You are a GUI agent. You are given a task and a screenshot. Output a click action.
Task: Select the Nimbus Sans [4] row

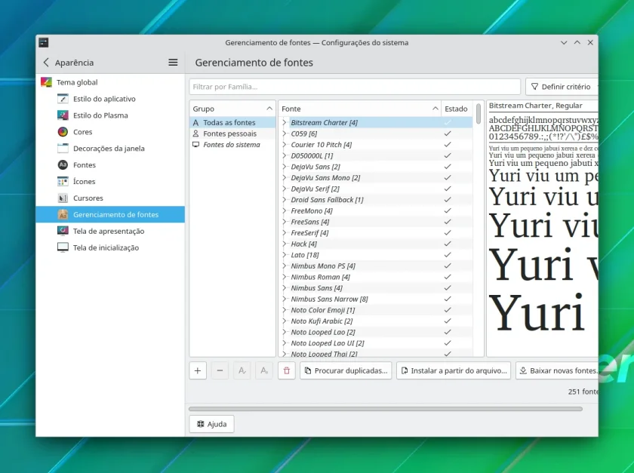pos(375,288)
